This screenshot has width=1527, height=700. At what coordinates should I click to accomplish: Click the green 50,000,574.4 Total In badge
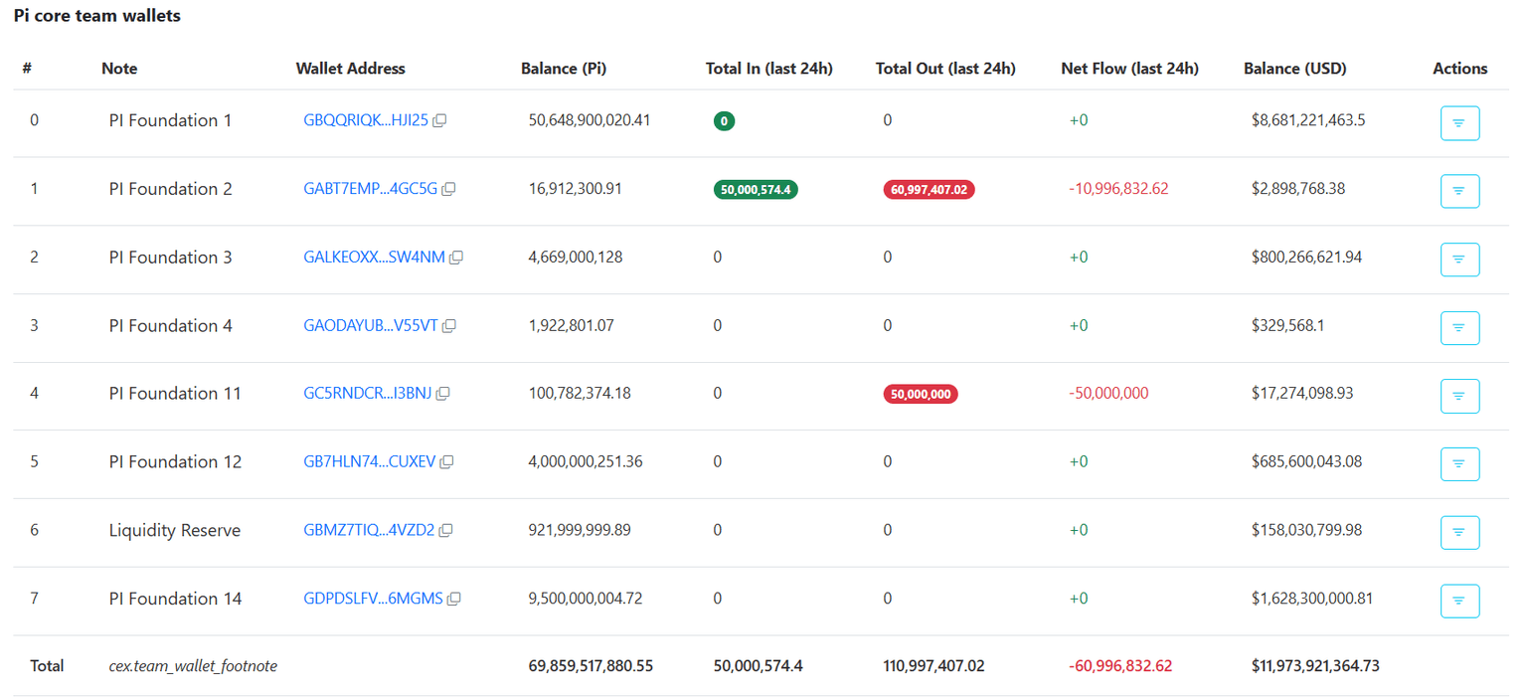tap(756, 190)
